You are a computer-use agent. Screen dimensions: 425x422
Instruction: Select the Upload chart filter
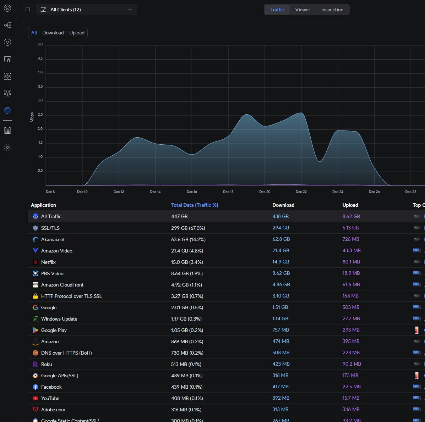(x=77, y=33)
